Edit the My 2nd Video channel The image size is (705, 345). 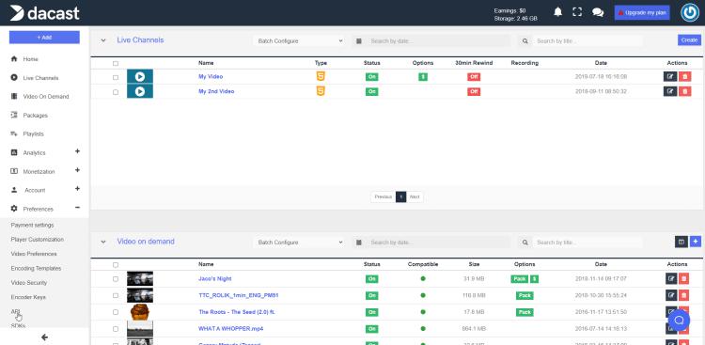coord(670,91)
